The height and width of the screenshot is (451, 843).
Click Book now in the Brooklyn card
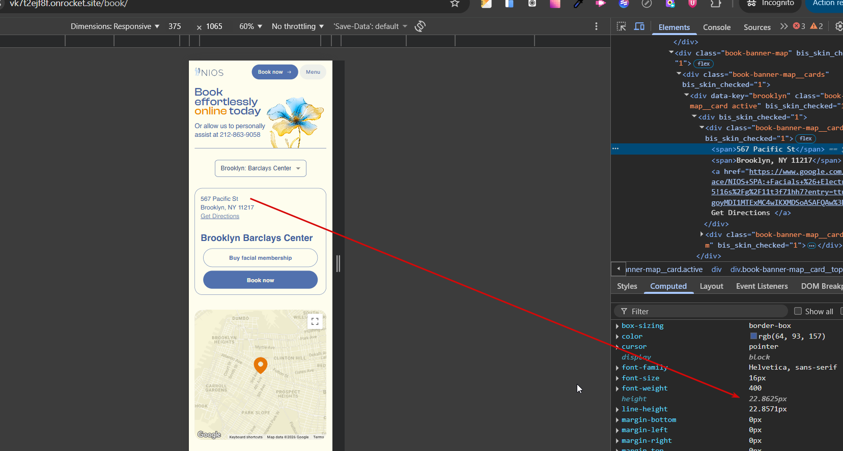coord(261,280)
